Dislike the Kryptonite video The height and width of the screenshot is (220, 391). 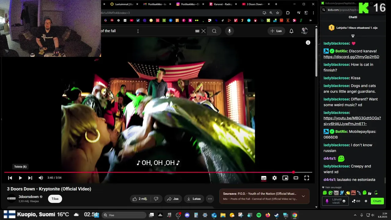click(x=156, y=199)
